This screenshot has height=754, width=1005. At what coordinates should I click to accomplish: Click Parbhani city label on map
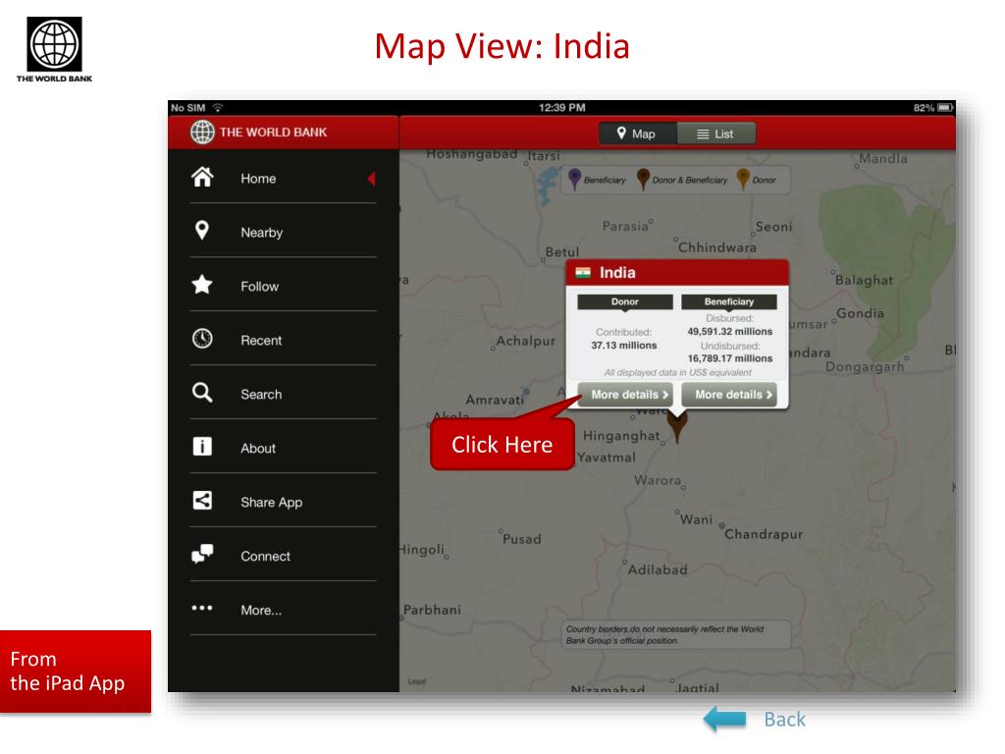click(x=432, y=610)
